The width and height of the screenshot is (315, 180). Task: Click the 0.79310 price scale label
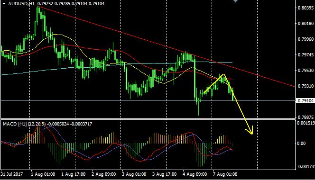coord(306,86)
